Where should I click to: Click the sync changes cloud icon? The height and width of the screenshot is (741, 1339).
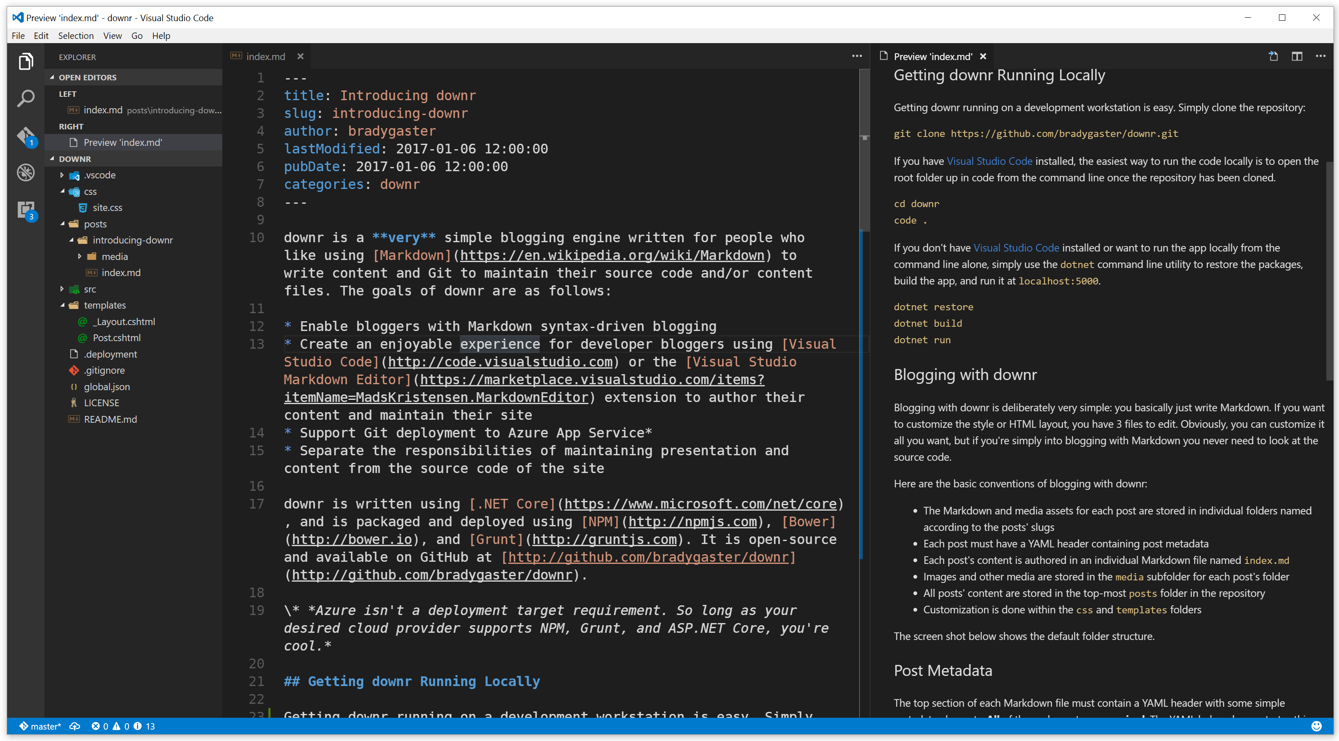pos(75,727)
